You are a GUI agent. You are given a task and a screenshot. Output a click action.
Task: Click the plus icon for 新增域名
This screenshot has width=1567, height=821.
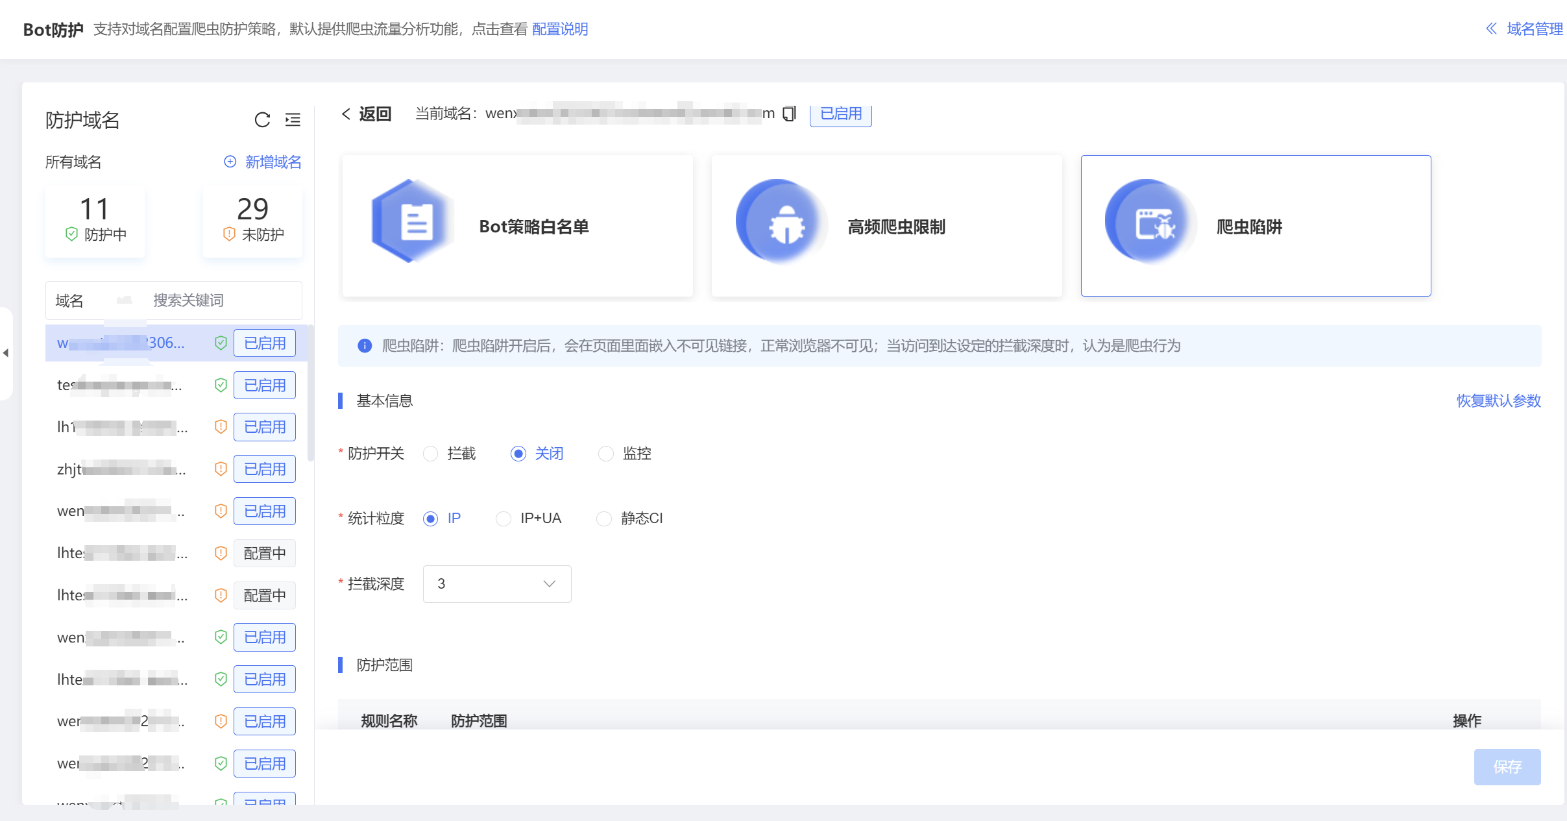[x=230, y=162]
